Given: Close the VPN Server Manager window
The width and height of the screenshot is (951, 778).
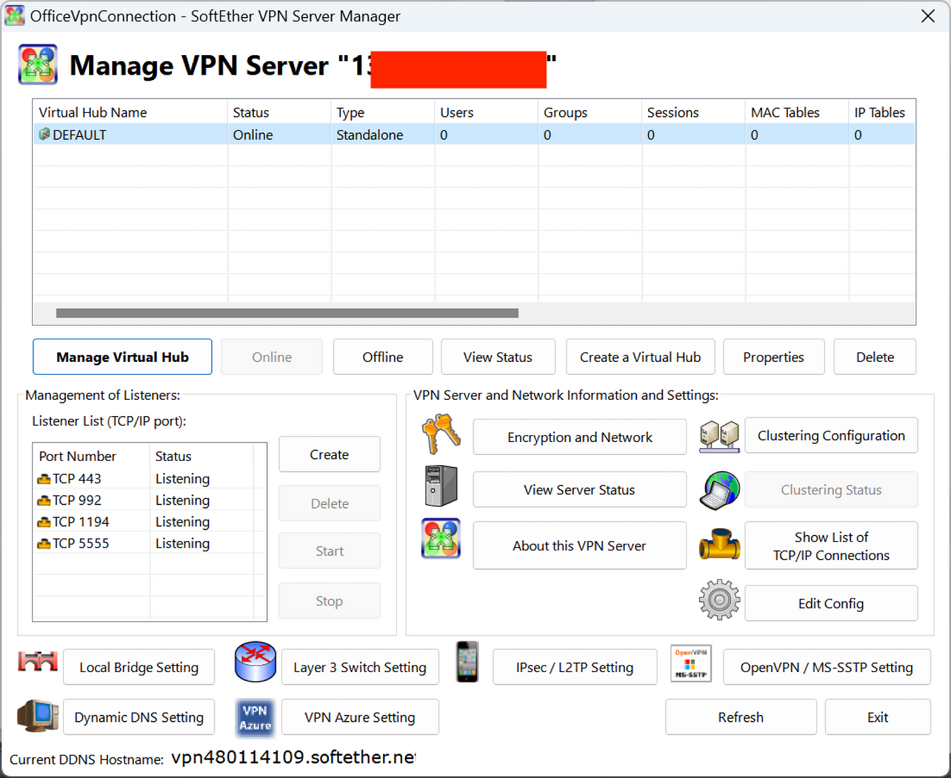Looking at the screenshot, I should click(928, 16).
